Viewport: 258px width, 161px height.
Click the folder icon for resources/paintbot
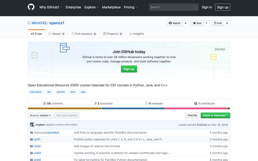point(31,133)
